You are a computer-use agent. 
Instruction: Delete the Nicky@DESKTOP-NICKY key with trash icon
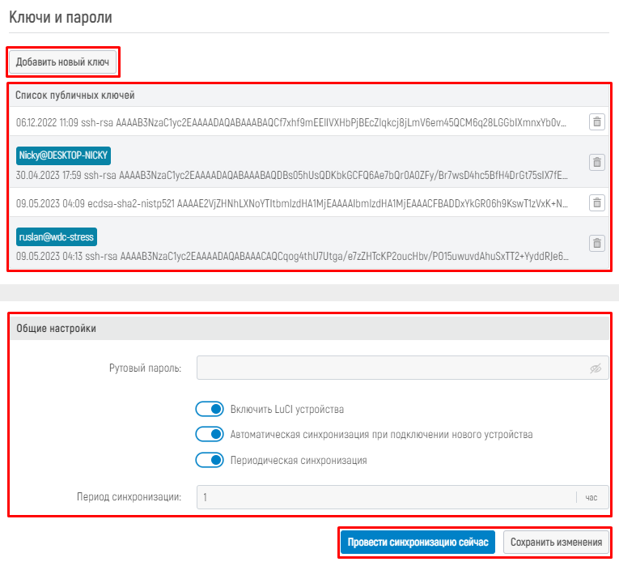(596, 162)
